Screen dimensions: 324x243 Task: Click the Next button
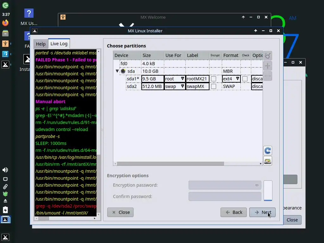pyautogui.click(x=262, y=212)
